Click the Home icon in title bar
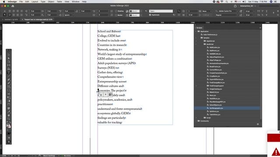Viewport: 280px width, 157px height. tap(13, 6)
